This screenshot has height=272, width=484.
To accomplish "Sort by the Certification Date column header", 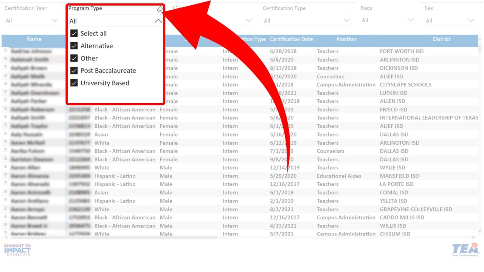I will pos(291,39).
